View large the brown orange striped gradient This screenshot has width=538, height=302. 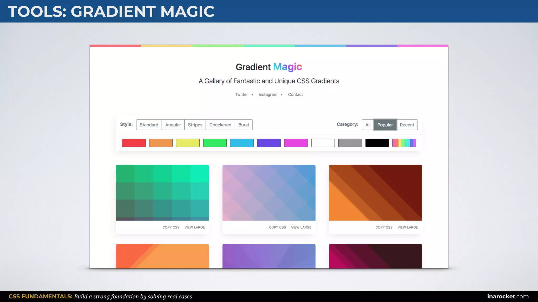tap(407, 227)
